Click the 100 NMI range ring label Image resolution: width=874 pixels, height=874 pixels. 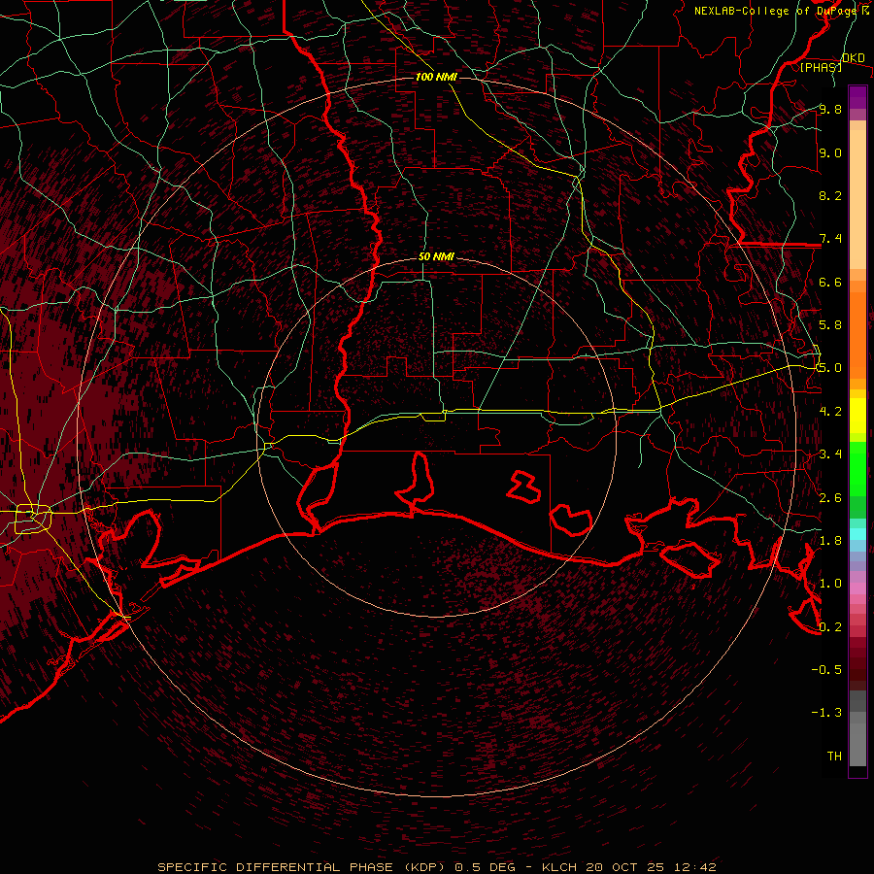tap(436, 77)
